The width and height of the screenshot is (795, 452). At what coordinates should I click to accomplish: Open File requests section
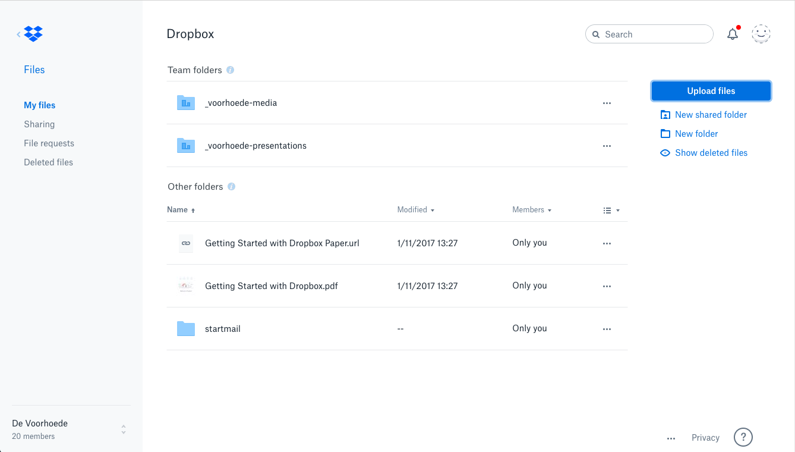coord(49,143)
